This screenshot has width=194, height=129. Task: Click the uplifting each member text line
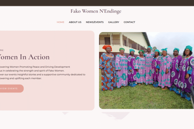(21, 78)
